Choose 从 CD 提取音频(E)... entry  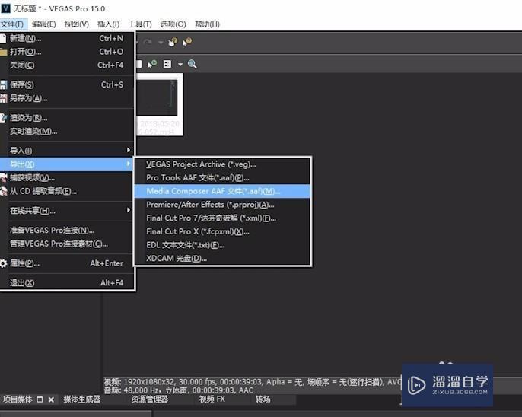pyautogui.click(x=67, y=191)
